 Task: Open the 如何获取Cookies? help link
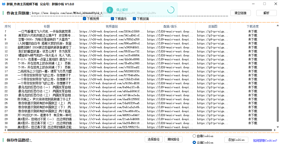(265, 141)
